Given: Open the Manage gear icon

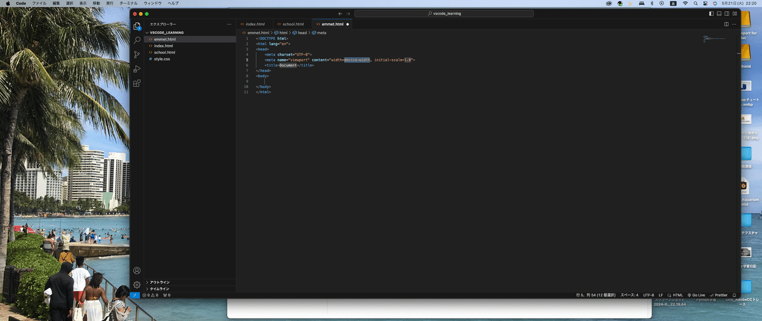Looking at the screenshot, I should pyautogui.click(x=137, y=285).
